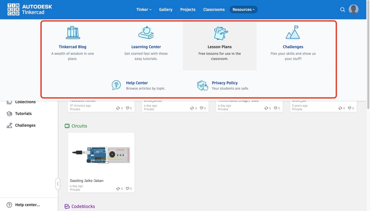Click the Lesson Plans paper and pencil icon

[221, 33]
